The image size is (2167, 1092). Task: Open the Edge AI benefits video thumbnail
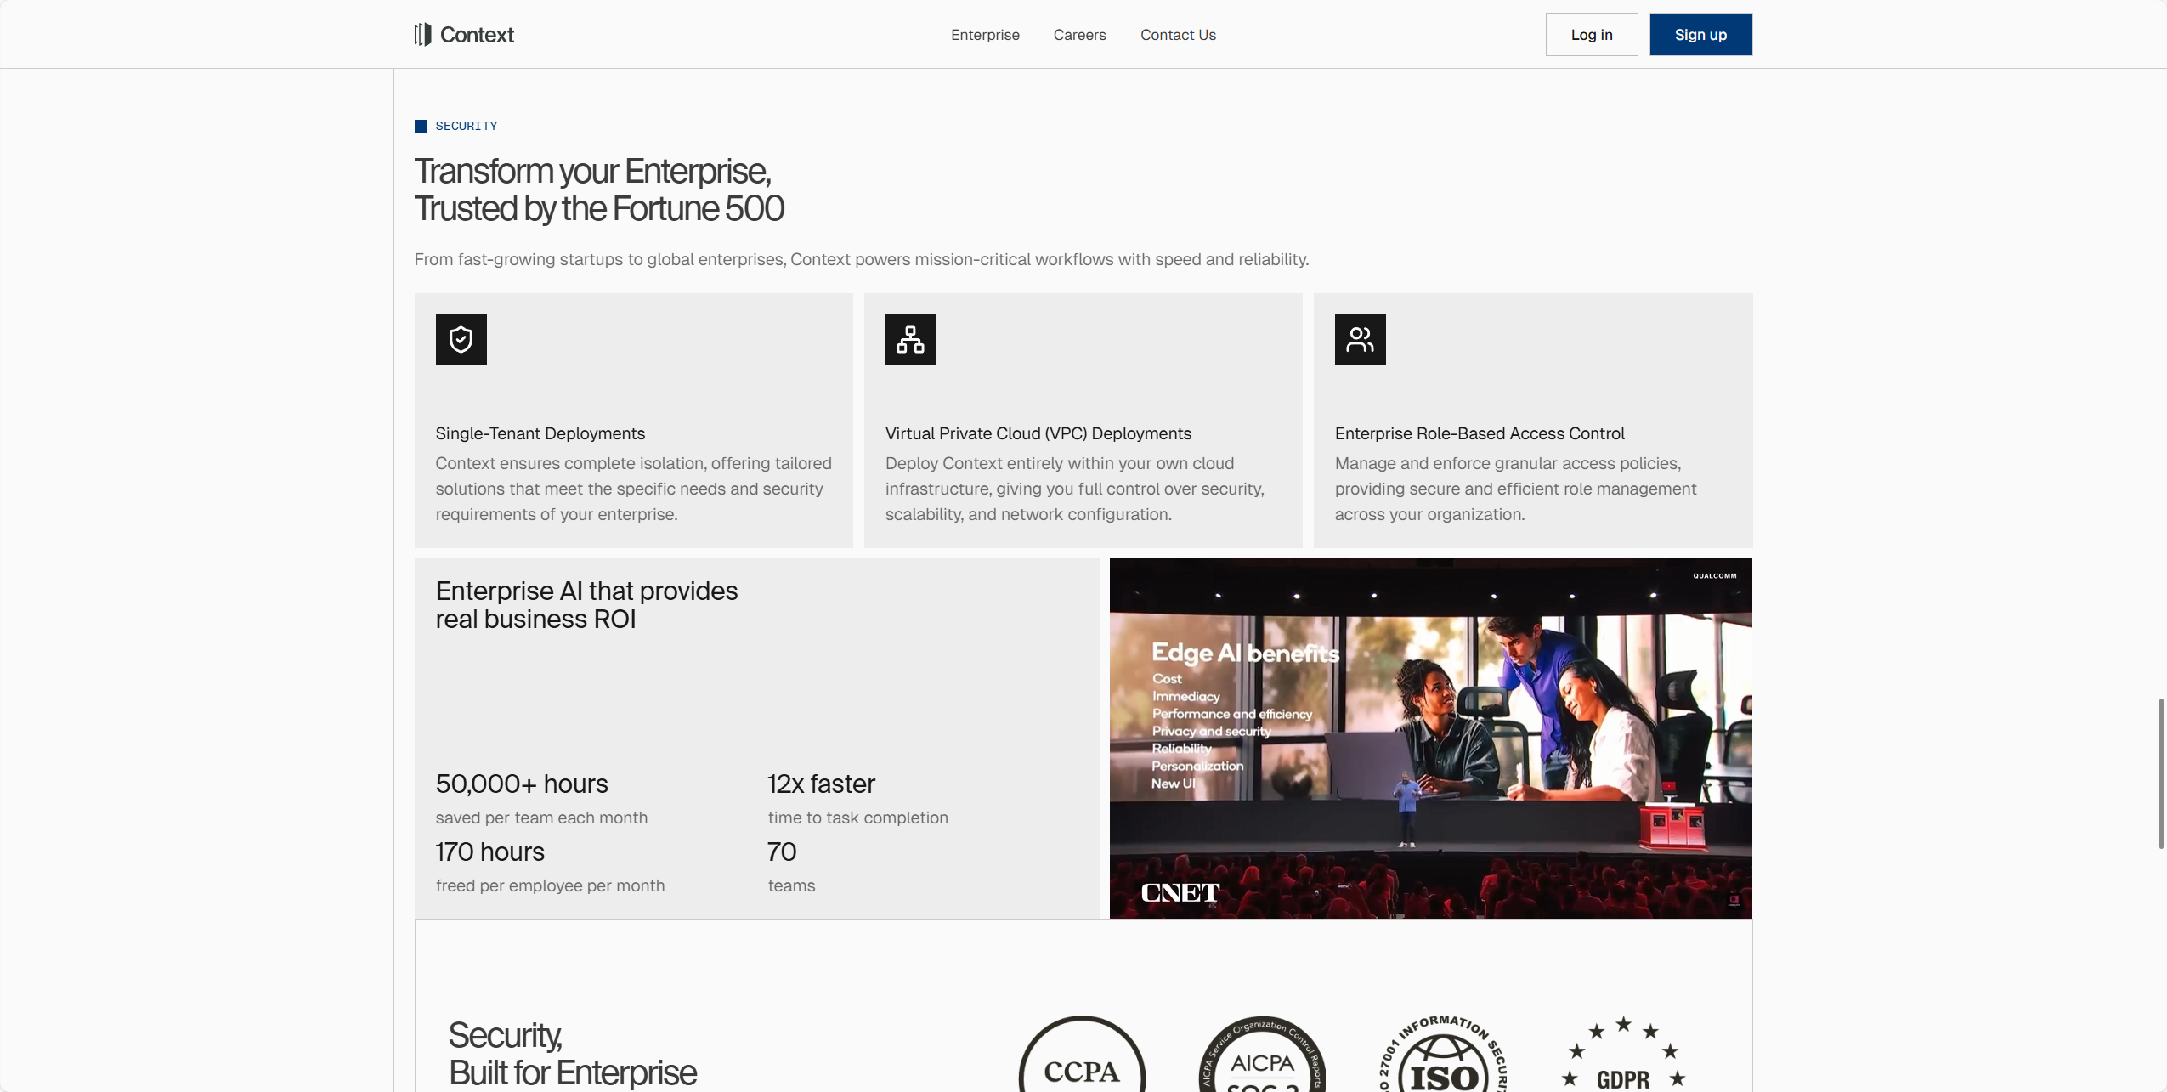1430,738
